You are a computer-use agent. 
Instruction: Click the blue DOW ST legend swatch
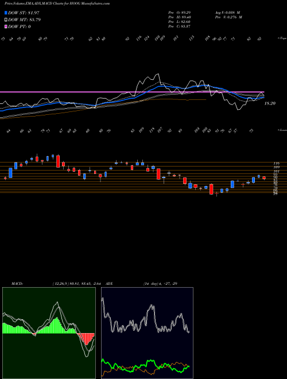(6, 13)
